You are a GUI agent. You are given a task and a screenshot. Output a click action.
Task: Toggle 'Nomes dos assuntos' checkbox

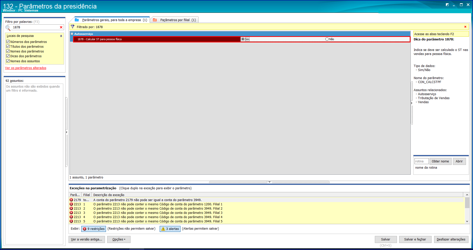coord(8,61)
